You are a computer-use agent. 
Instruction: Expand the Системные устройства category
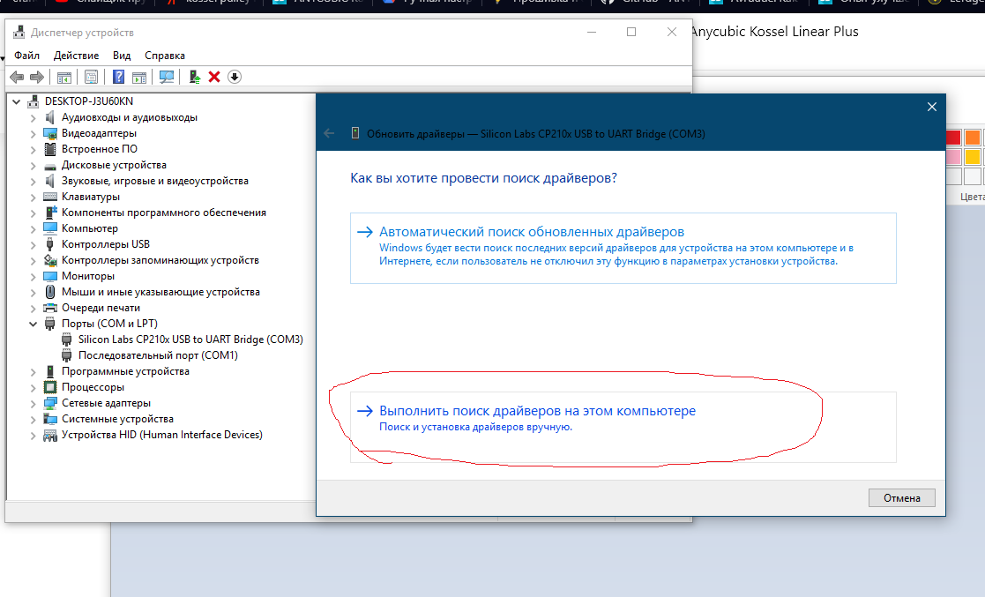click(x=33, y=419)
